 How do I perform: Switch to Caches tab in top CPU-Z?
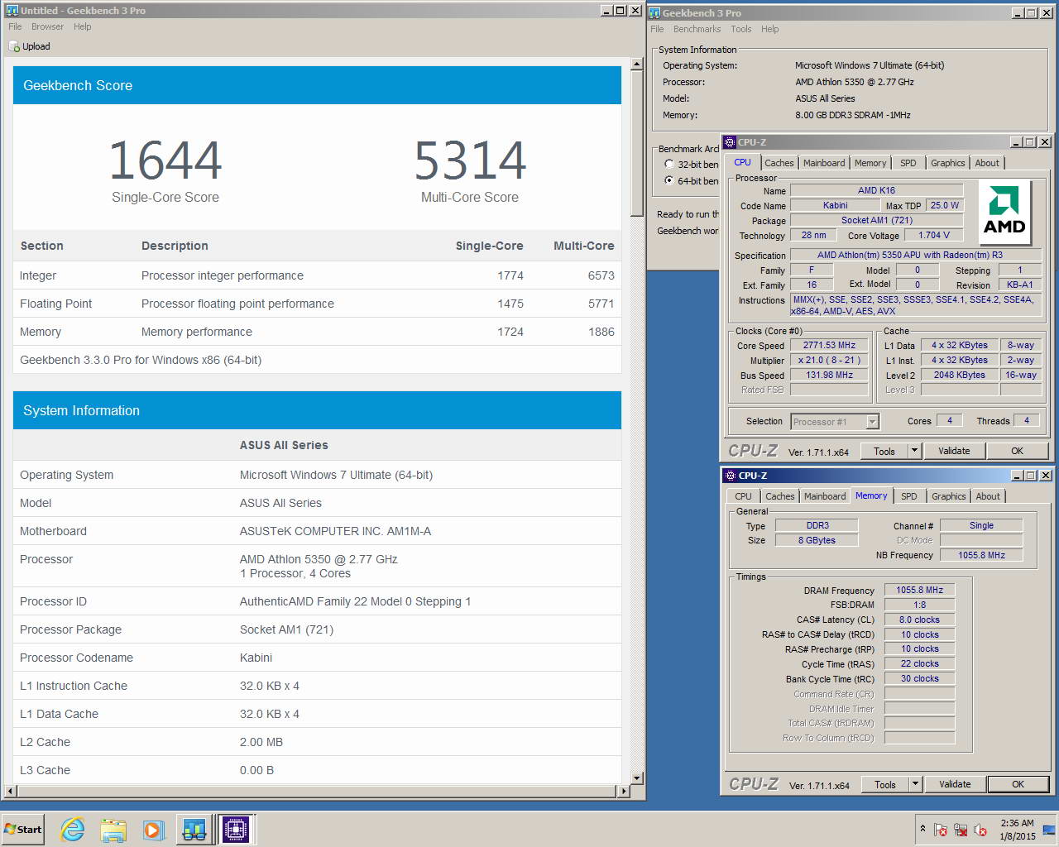pyautogui.click(x=779, y=163)
